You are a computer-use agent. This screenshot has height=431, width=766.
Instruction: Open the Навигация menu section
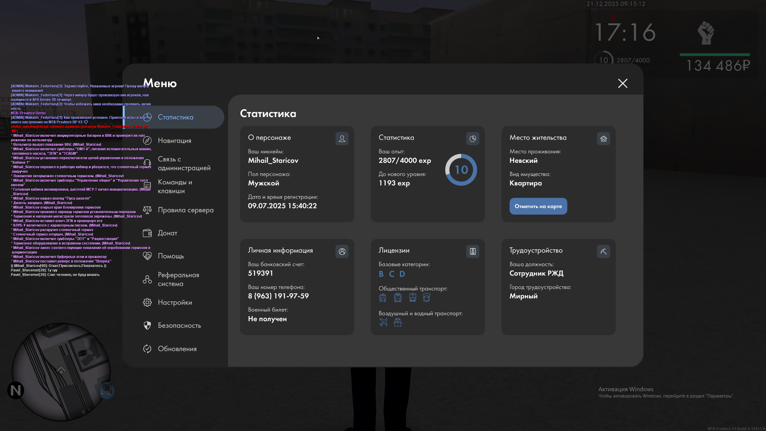tap(174, 140)
